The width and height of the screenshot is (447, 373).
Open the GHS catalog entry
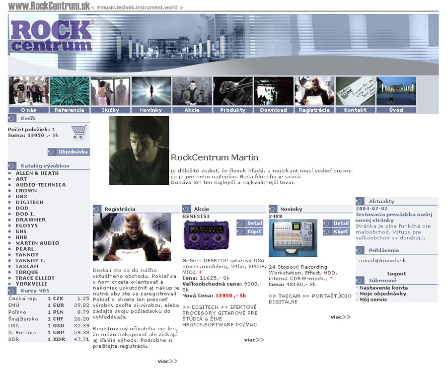21,231
